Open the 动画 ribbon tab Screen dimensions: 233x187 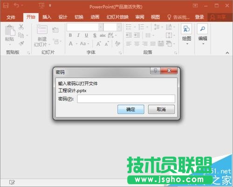pyautogui.click(x=95, y=17)
